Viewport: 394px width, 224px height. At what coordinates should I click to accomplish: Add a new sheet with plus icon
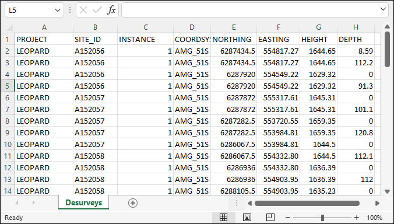[133, 203]
